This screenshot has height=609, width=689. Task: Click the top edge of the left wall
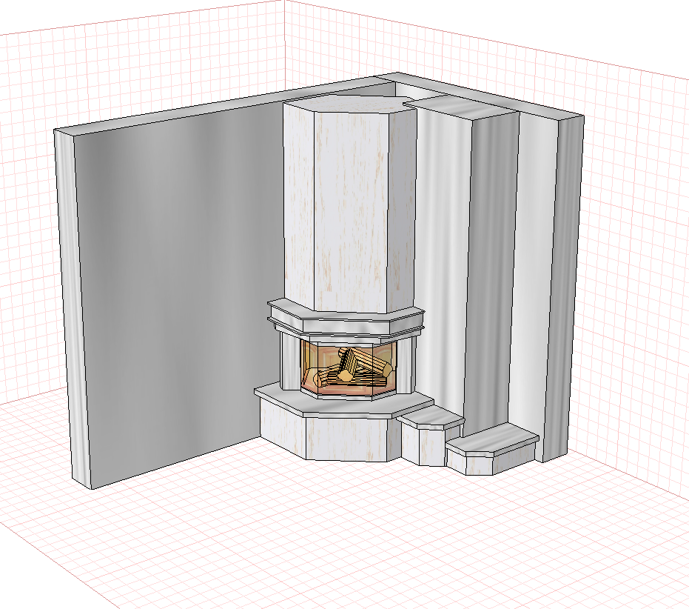pyautogui.click(x=220, y=106)
